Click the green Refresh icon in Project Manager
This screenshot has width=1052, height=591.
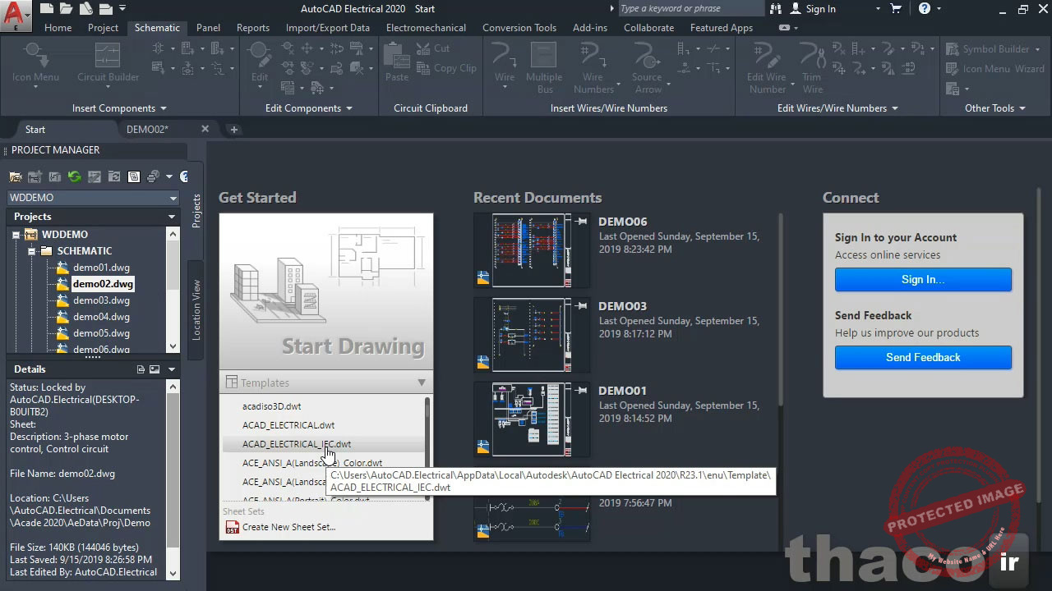pyautogui.click(x=73, y=176)
